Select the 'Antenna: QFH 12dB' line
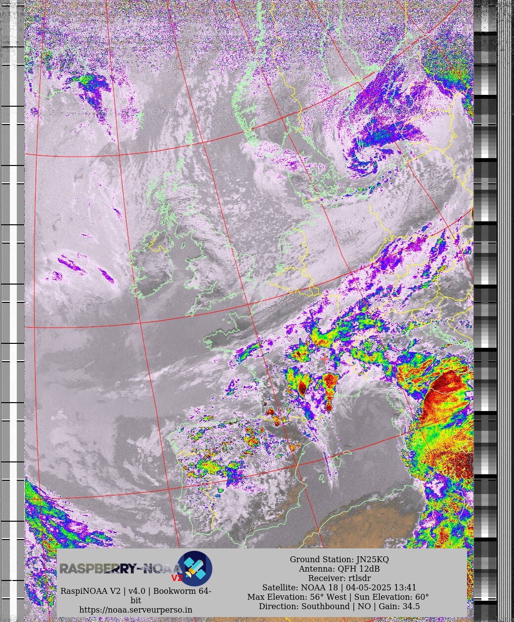 coord(339,569)
